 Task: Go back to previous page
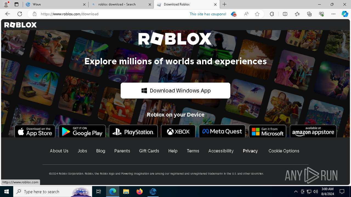[8, 14]
